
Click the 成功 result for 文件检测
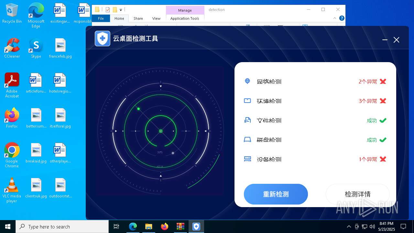click(x=372, y=120)
